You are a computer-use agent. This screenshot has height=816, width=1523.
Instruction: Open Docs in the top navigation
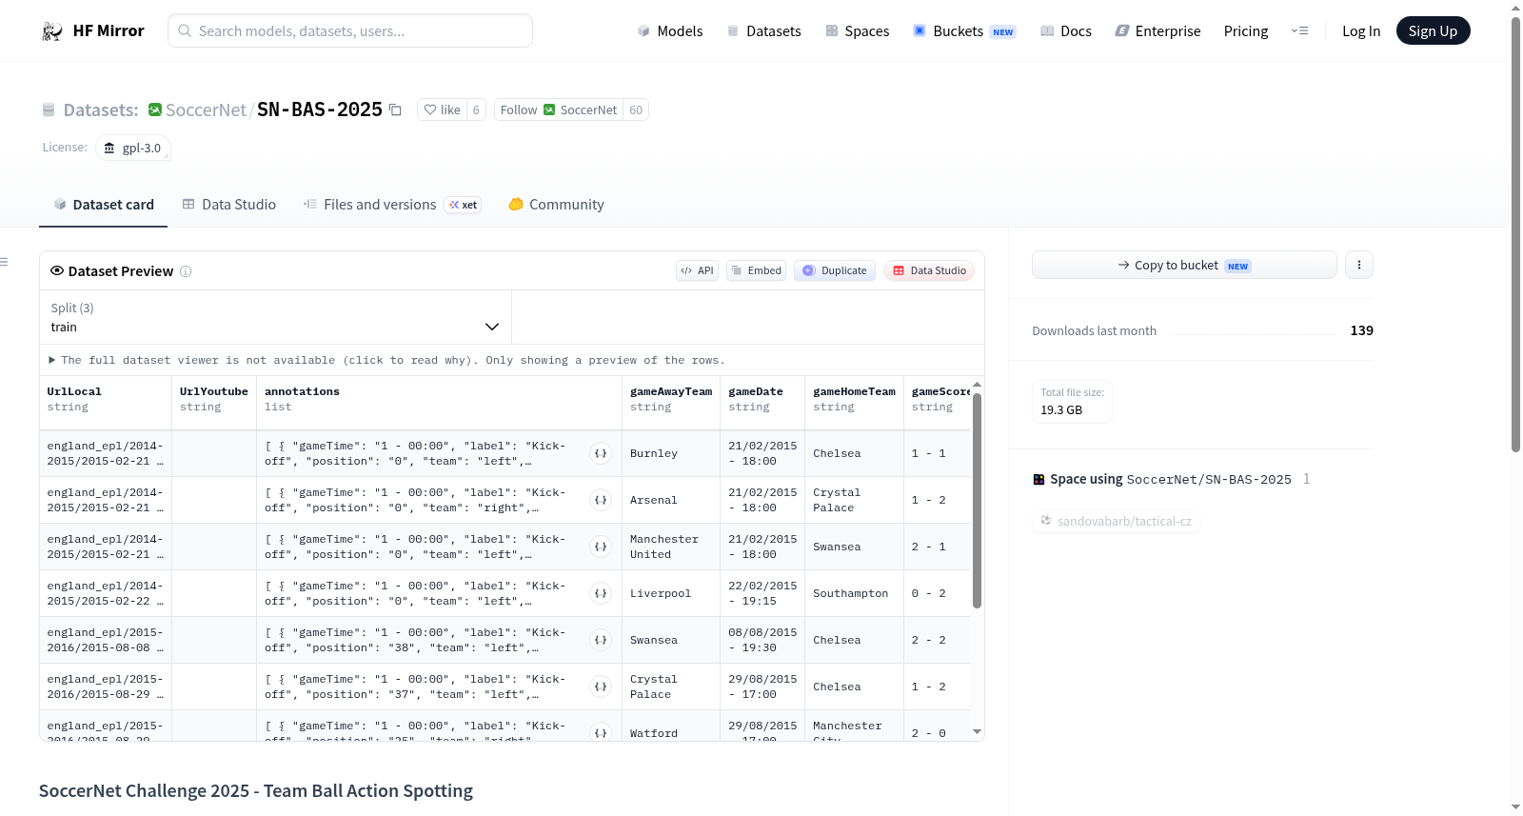point(1066,31)
